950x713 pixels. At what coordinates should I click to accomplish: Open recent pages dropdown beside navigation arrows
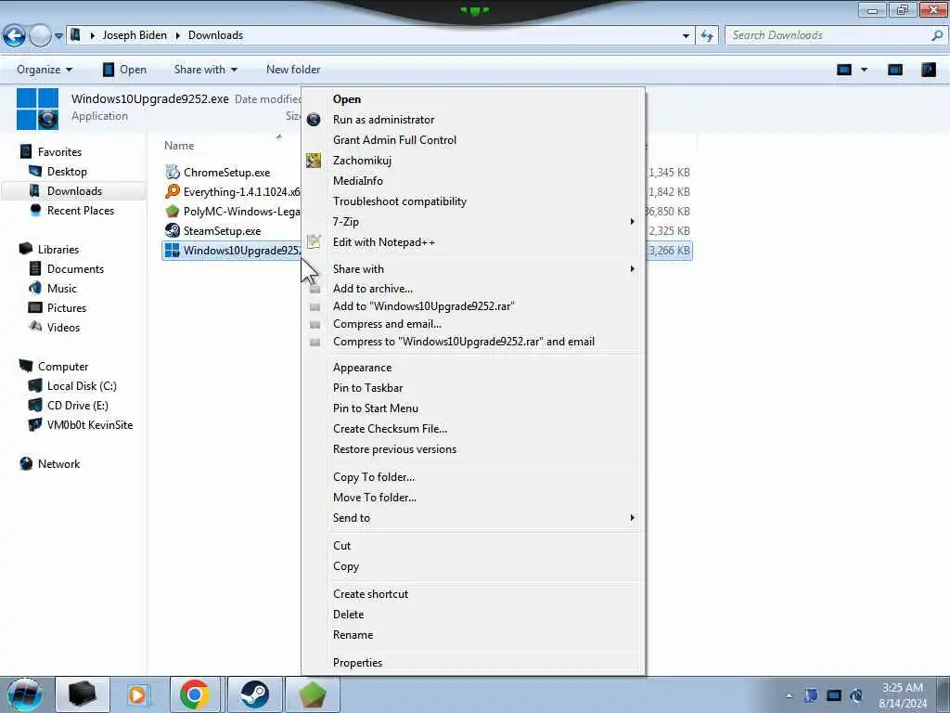[58, 36]
